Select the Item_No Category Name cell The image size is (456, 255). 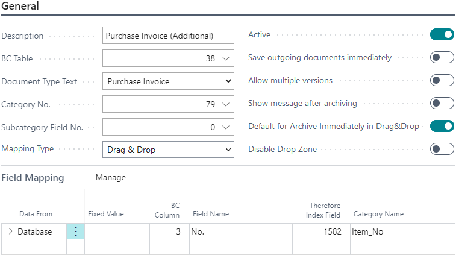(x=401, y=231)
